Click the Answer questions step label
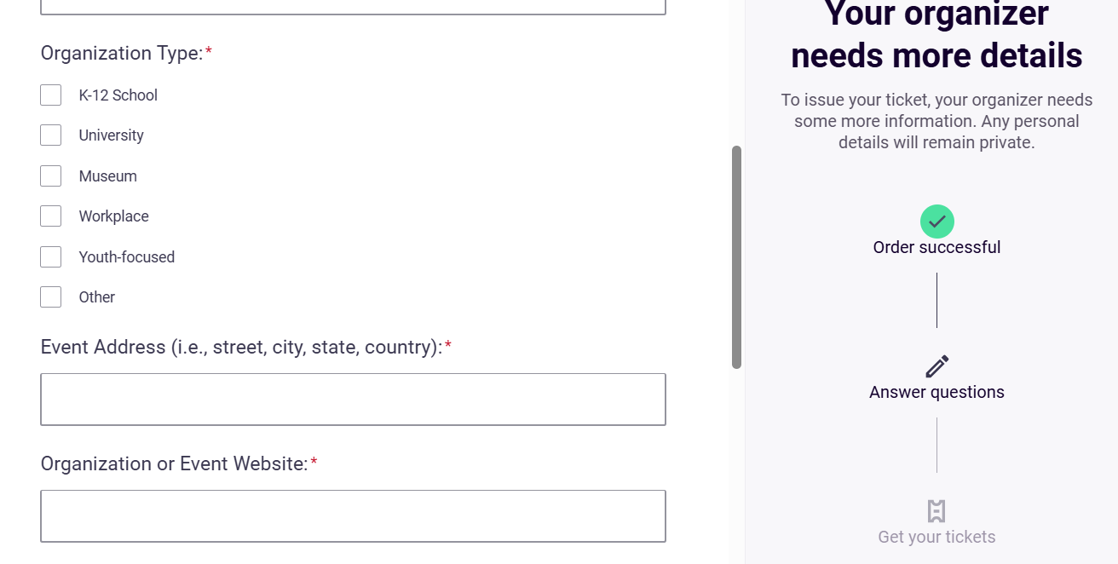This screenshot has height=564, width=1118. (x=936, y=393)
